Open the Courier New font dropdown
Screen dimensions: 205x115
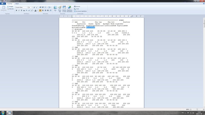click(27, 7)
